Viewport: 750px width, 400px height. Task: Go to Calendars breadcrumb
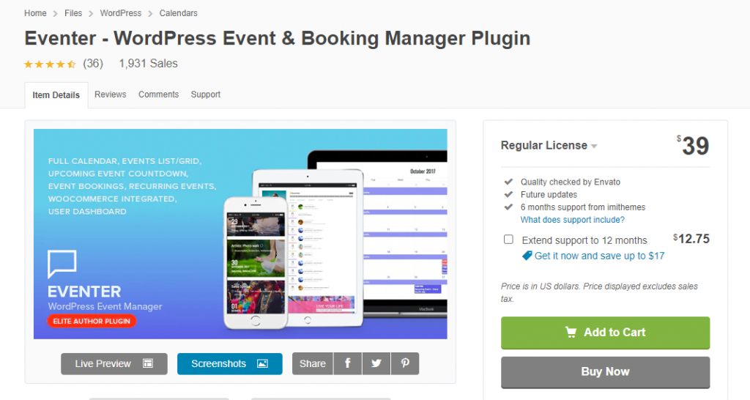pyautogui.click(x=179, y=13)
